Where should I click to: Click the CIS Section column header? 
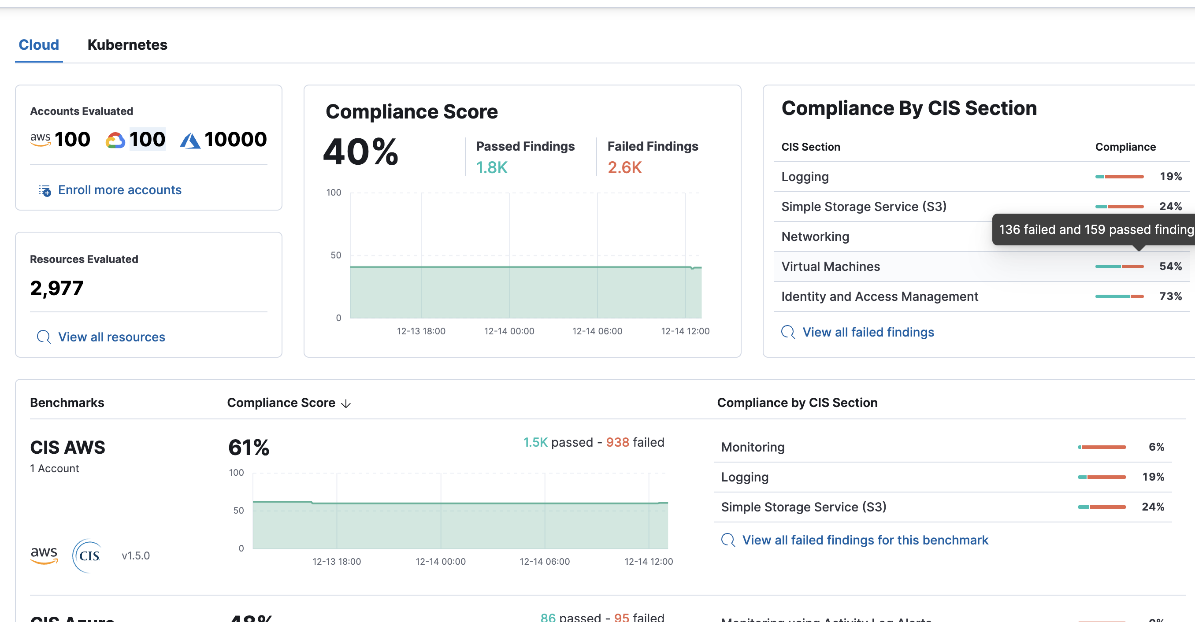click(810, 147)
